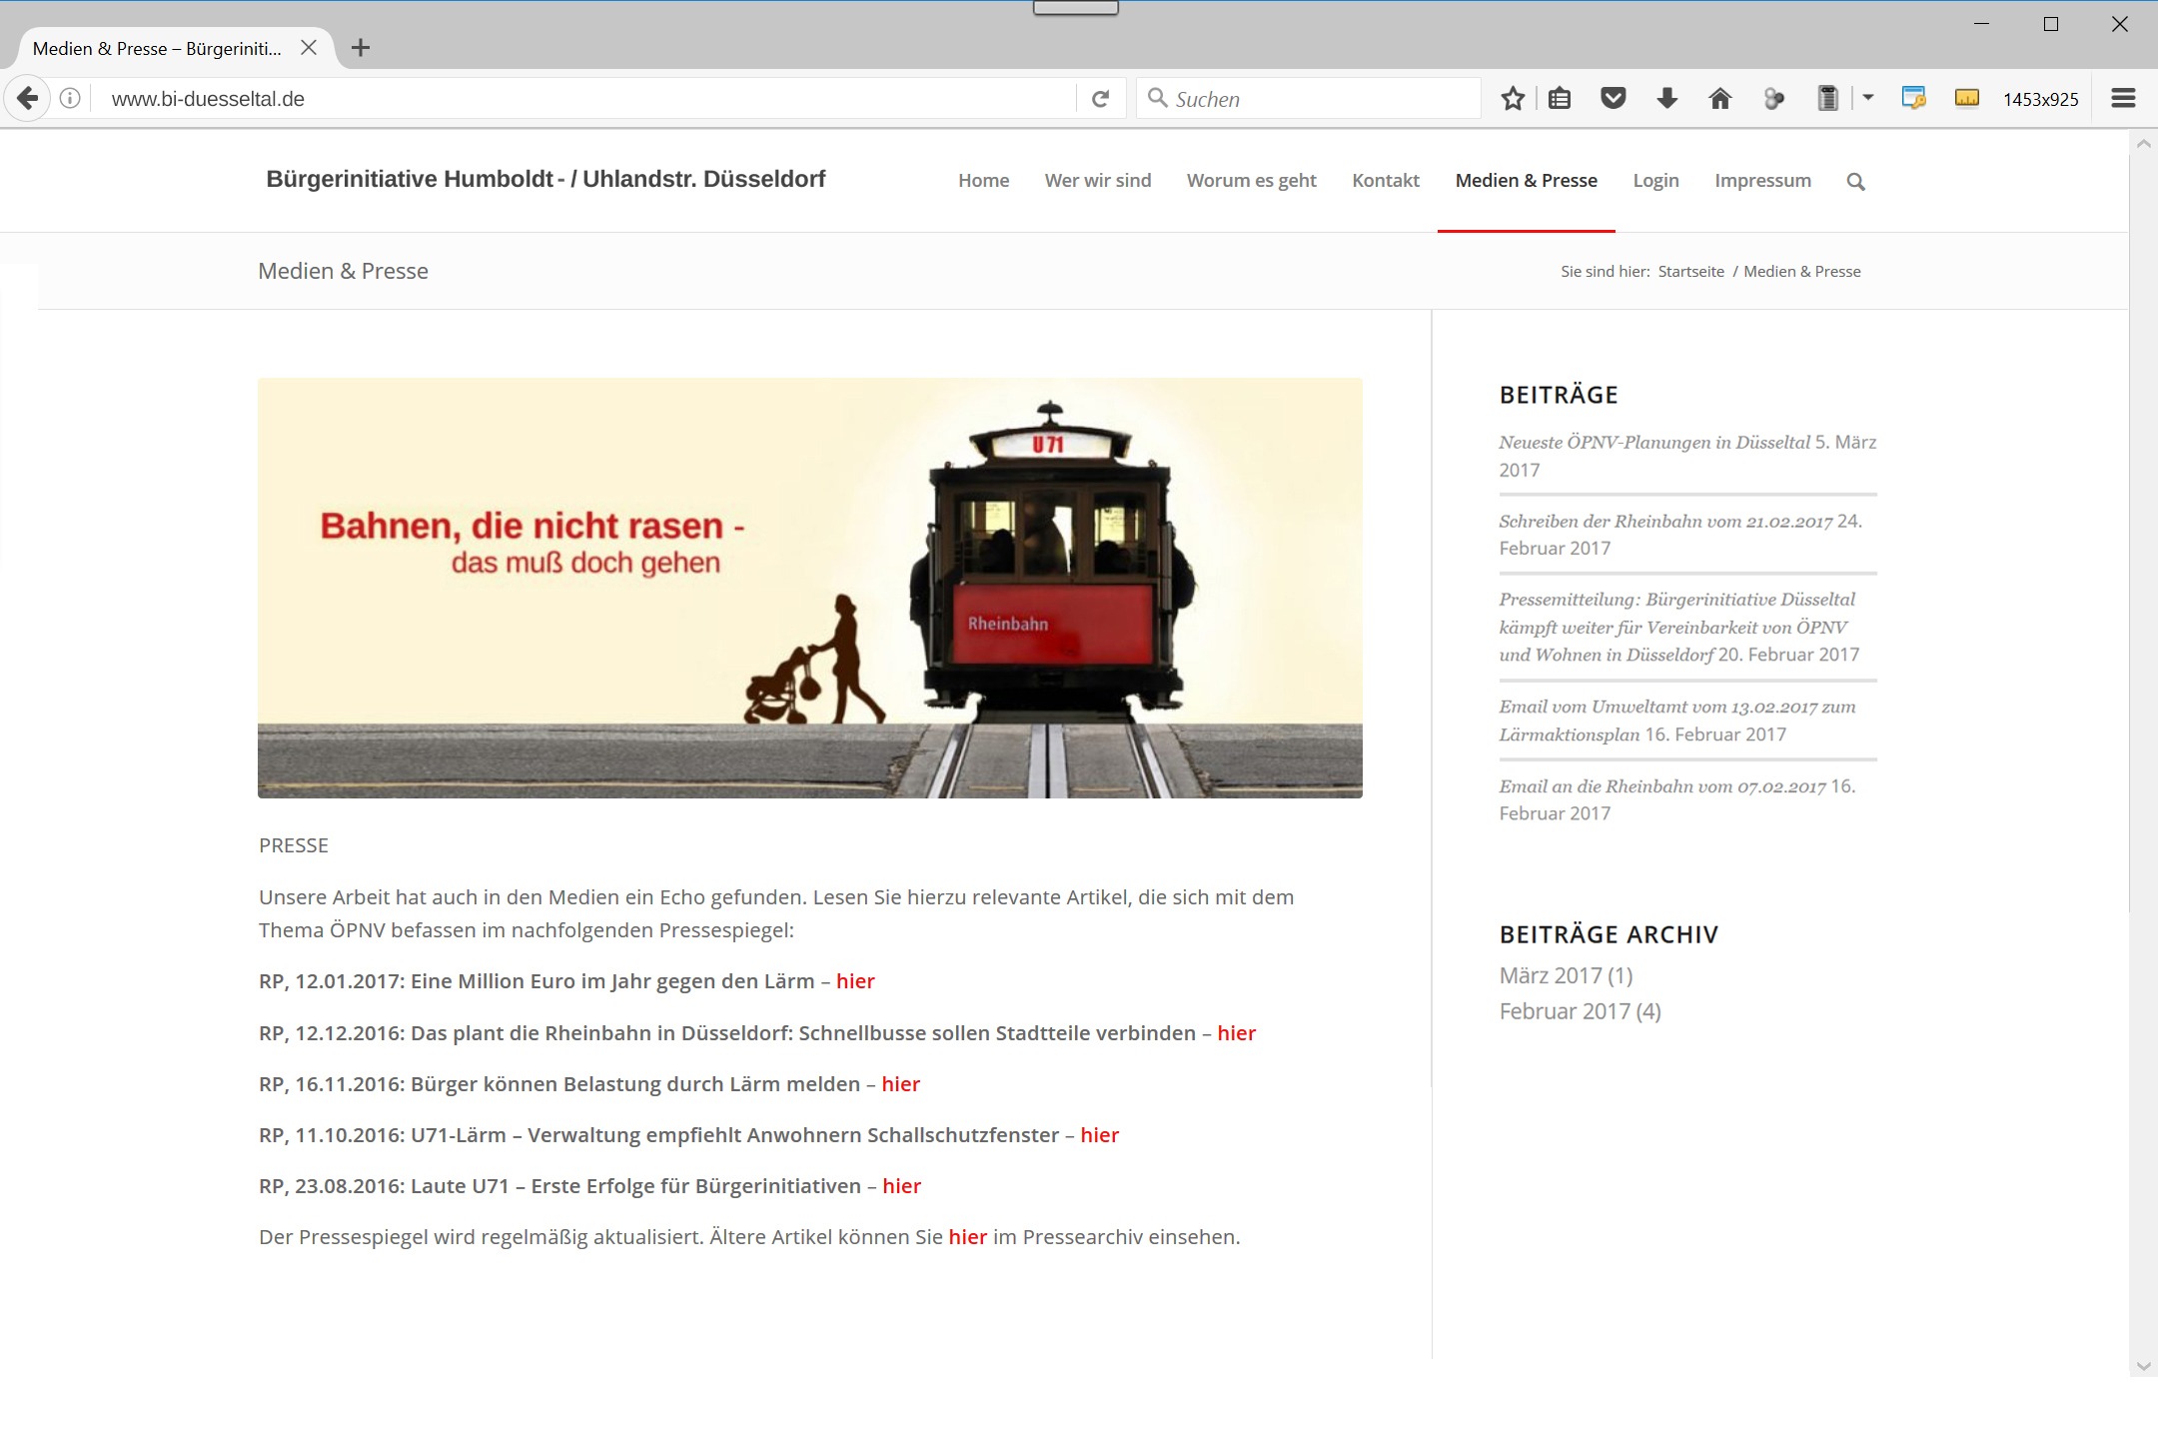Open Februar 2017 archive

1580,1011
